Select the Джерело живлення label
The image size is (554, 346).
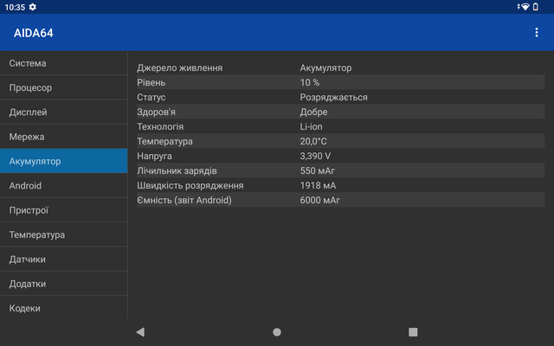(x=179, y=67)
